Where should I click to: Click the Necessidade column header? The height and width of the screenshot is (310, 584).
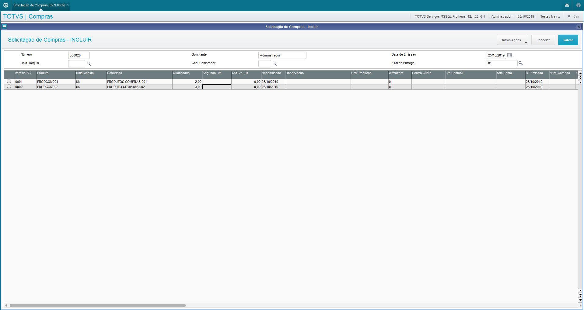click(x=273, y=75)
